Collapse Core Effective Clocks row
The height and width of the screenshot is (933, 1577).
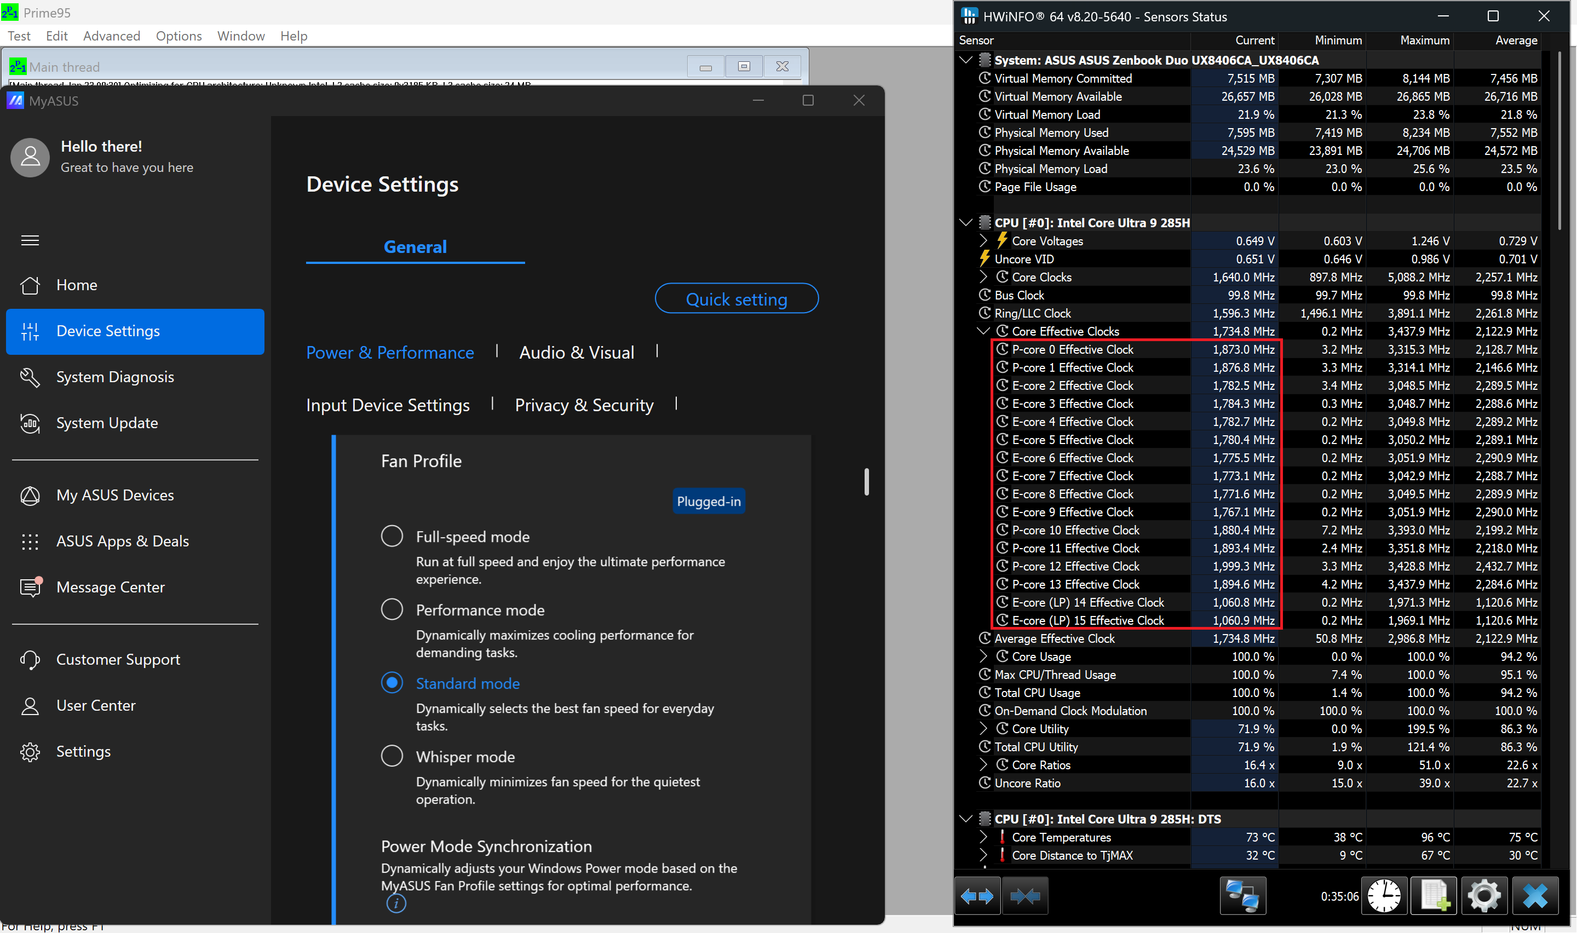[983, 331]
